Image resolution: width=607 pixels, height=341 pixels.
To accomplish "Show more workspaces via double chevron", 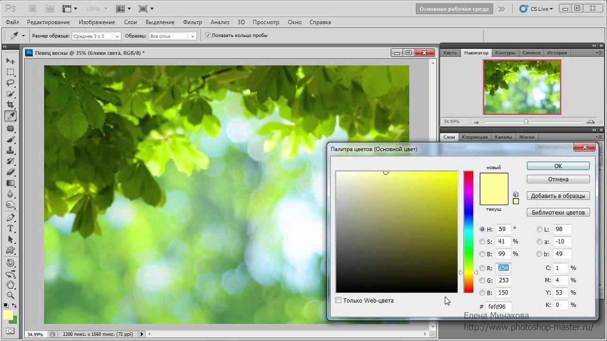I will (x=502, y=9).
